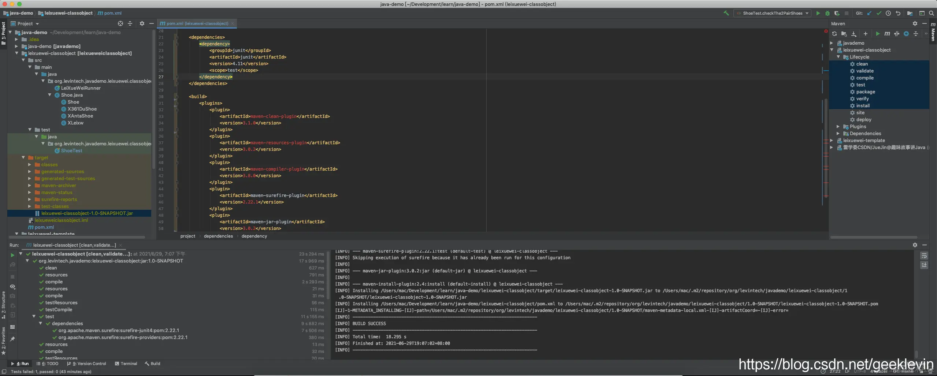This screenshot has height=376, width=937.
Task: Add Maven project with plus icon
Action: (x=866, y=34)
